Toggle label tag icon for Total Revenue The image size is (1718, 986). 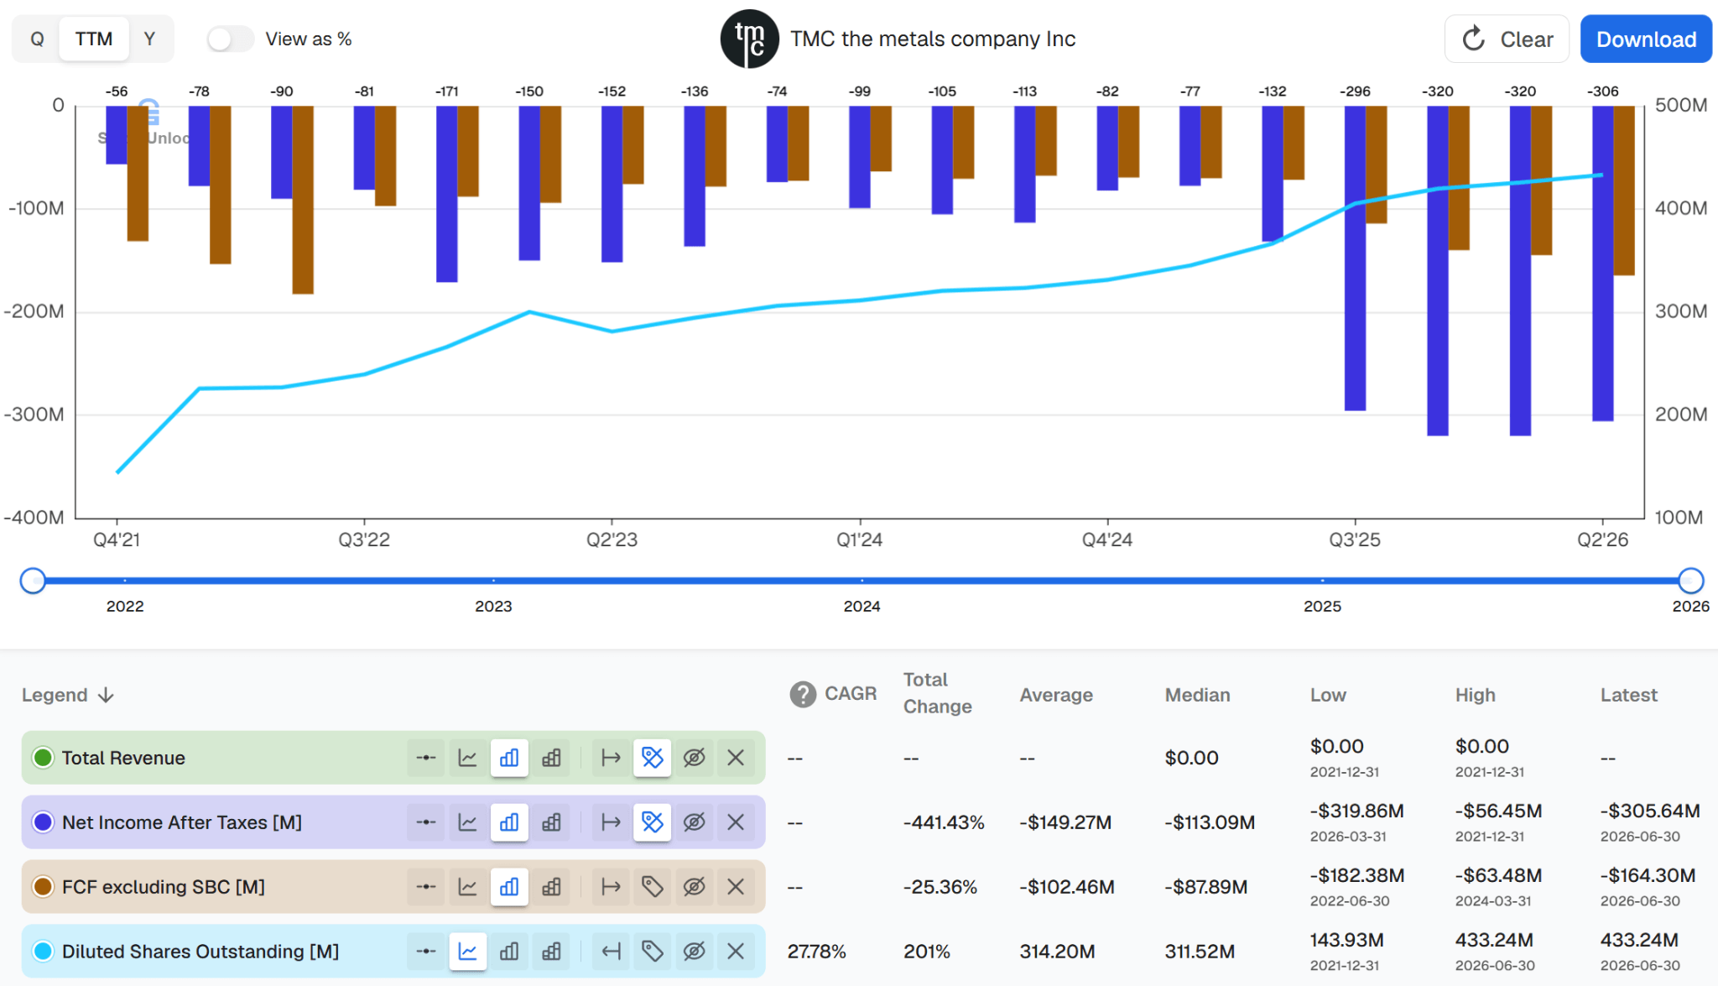click(652, 758)
